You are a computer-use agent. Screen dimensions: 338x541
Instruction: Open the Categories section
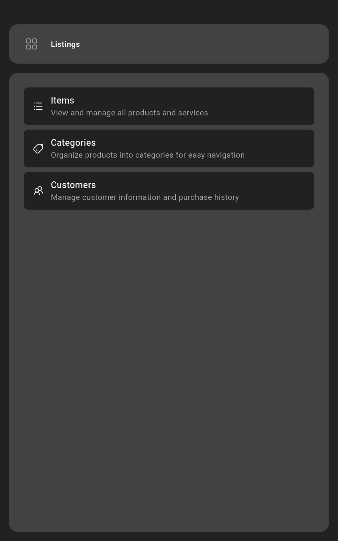point(169,148)
